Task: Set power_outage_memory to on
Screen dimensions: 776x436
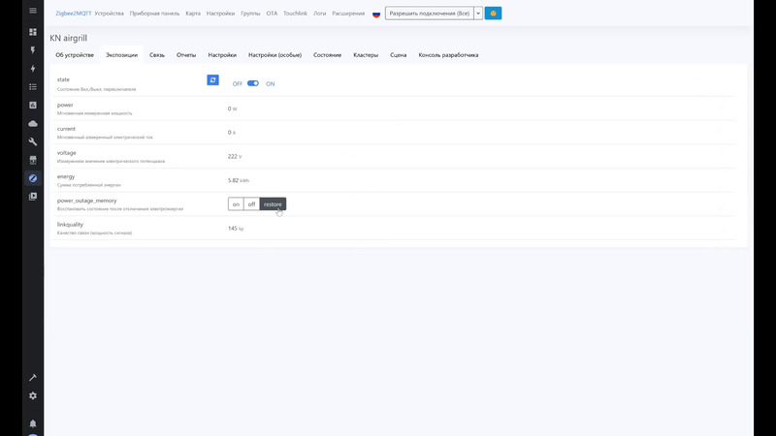Action: point(236,203)
